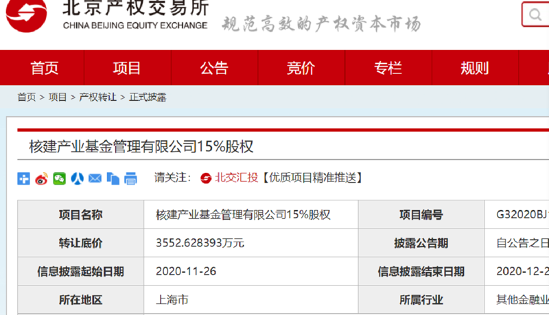Click the 北京产权交易所 site title
Viewport: 549px width, 315px height.
[x=135, y=8]
